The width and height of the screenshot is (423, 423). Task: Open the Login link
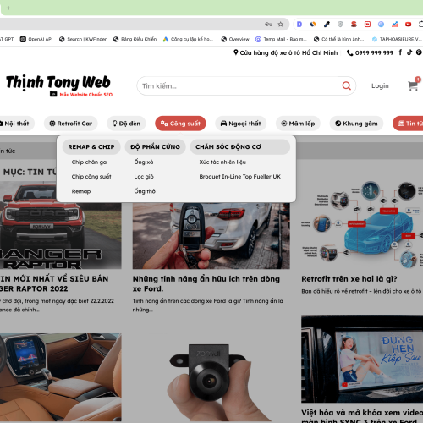tap(380, 85)
